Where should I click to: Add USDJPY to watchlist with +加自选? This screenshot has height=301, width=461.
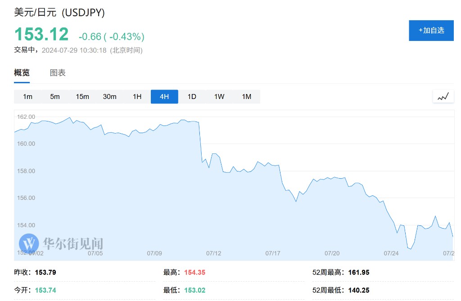tap(431, 31)
